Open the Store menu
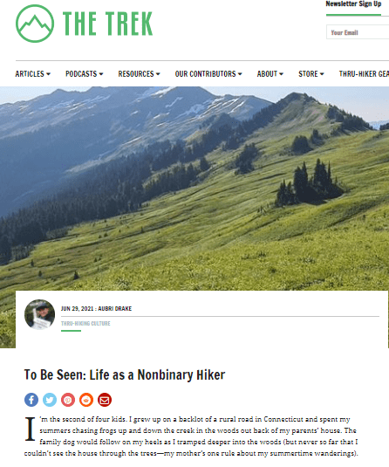 (311, 74)
